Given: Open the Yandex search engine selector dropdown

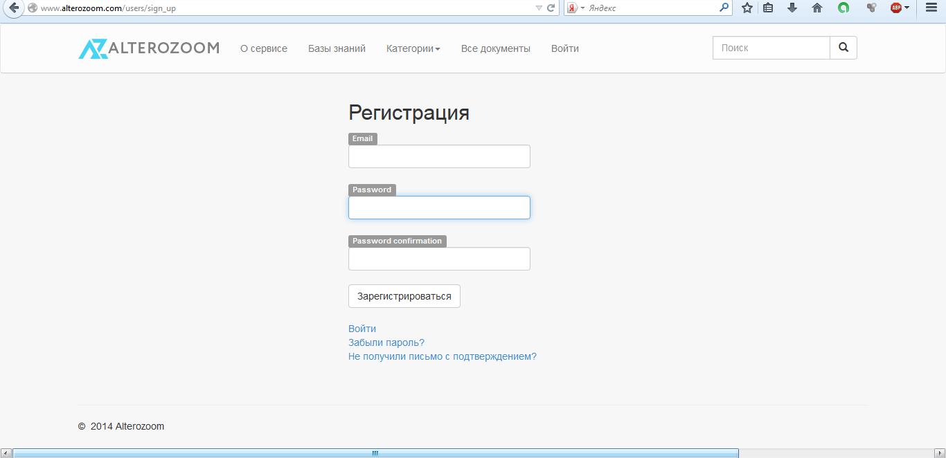Looking at the screenshot, I should pos(576,8).
